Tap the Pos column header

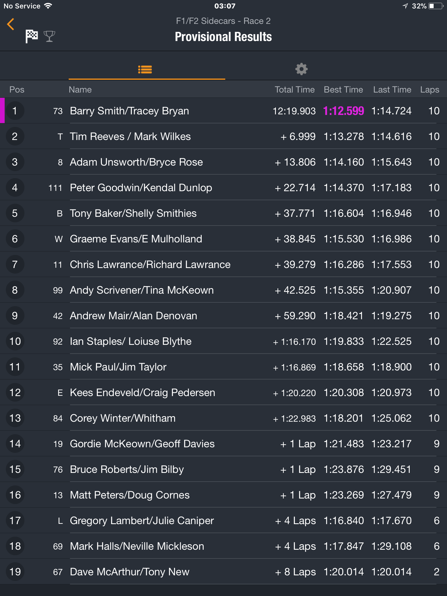[x=17, y=90]
